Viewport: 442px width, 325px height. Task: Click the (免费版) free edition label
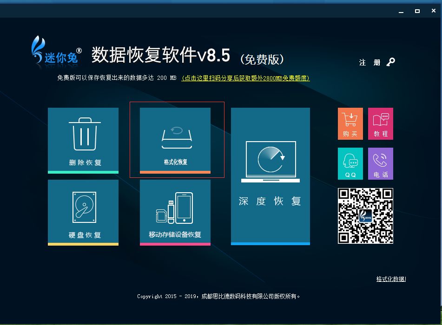pos(262,59)
